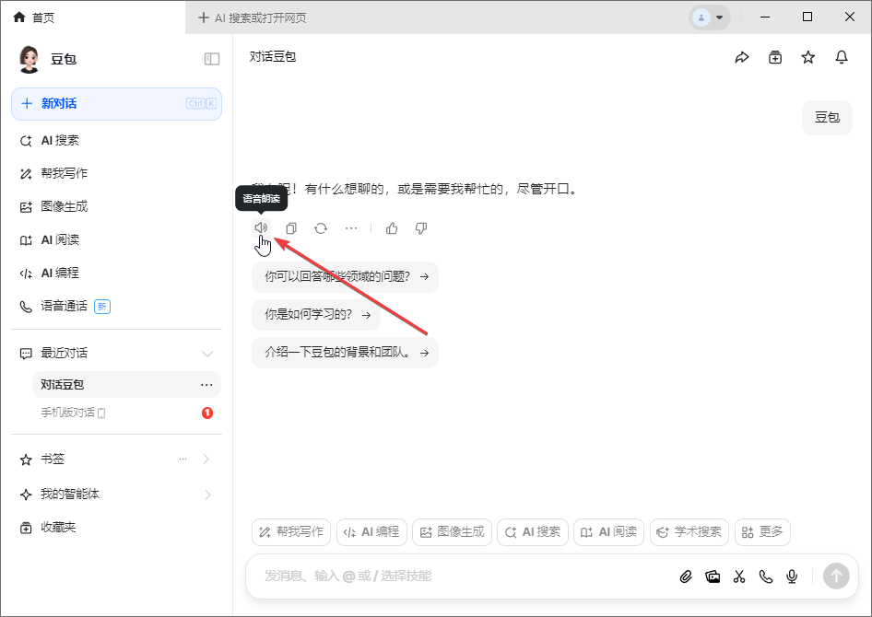872x617 pixels.
Task: Expand the 我的智能体 section
Action: [206, 494]
